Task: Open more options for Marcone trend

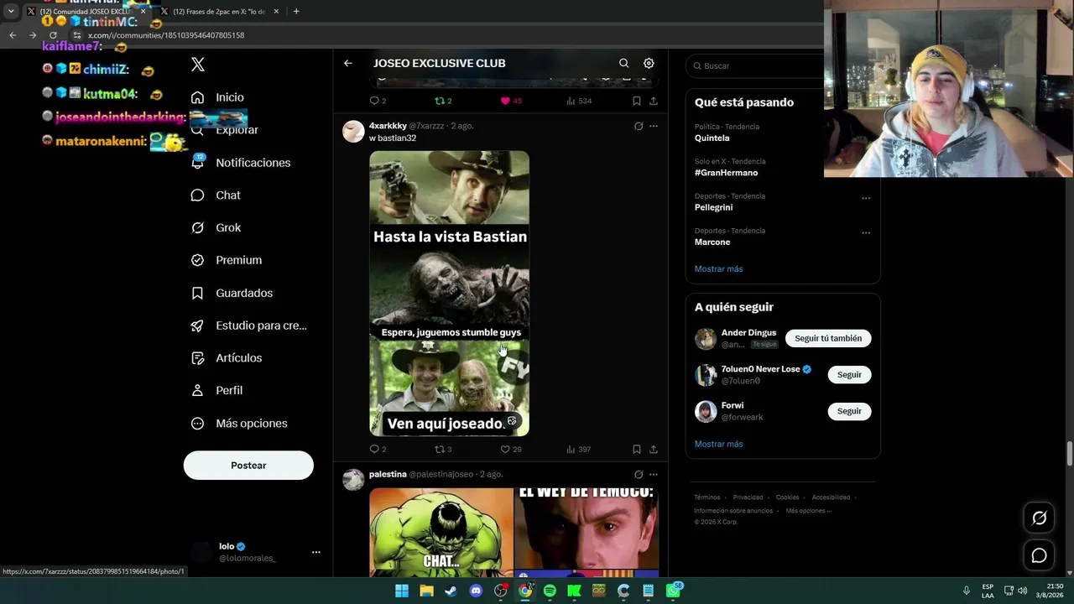Action: pyautogui.click(x=866, y=233)
